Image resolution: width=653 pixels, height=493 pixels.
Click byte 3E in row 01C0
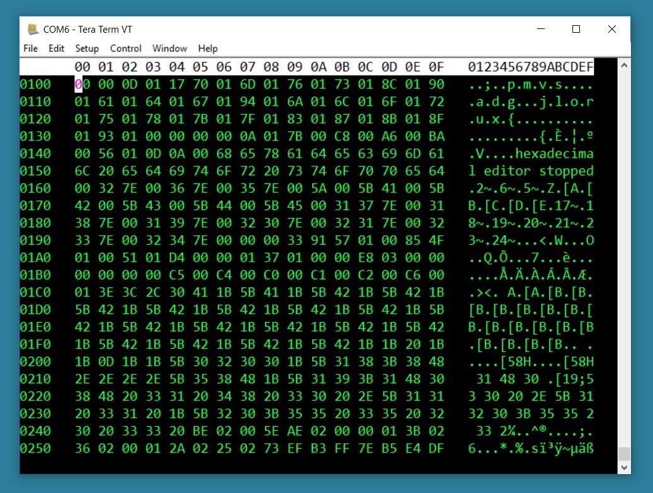pos(106,293)
